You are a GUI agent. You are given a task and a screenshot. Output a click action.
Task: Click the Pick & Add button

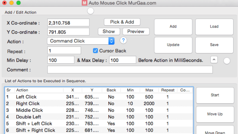pyautogui.click(x=122, y=22)
